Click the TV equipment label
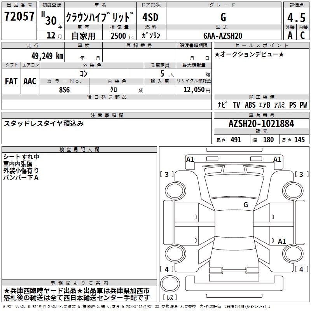The width and height of the screenshot is (311, 311). [236, 105]
